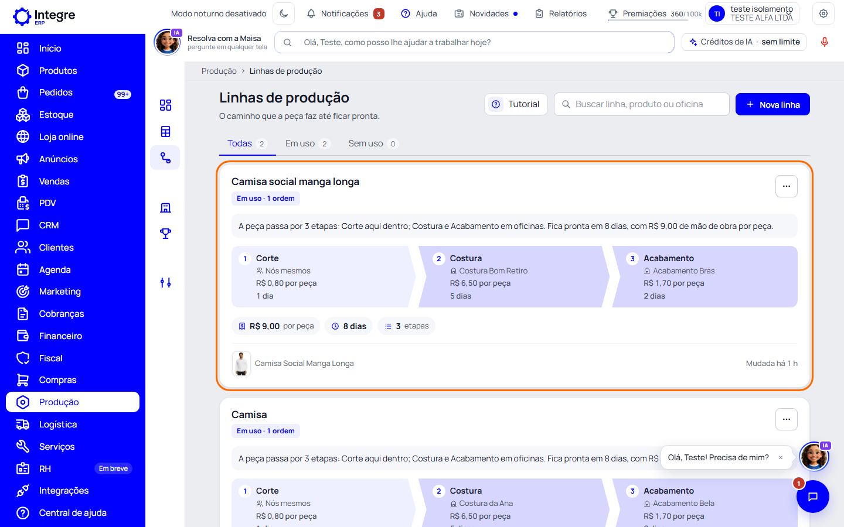Focus Buscar linha, produto ou oficina field

coord(642,104)
